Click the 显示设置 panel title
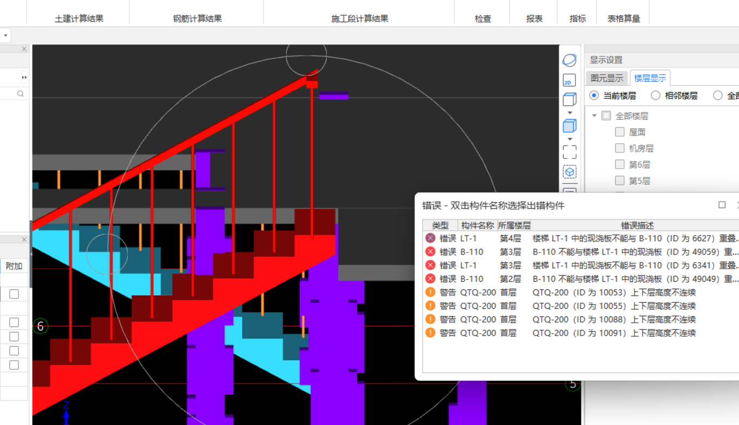The image size is (739, 425). click(x=606, y=60)
